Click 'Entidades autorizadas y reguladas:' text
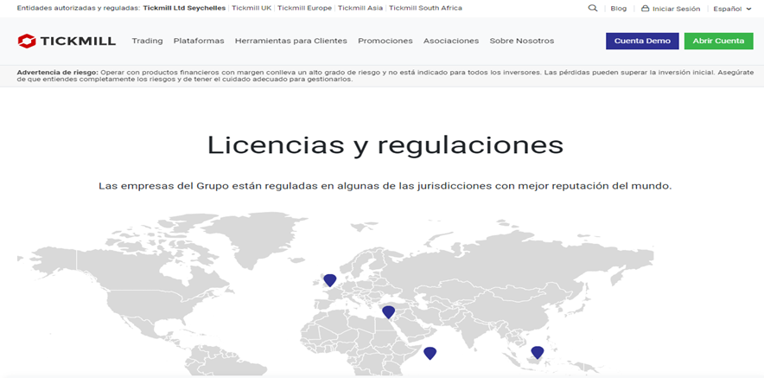This screenshot has width=764, height=378. (x=79, y=9)
